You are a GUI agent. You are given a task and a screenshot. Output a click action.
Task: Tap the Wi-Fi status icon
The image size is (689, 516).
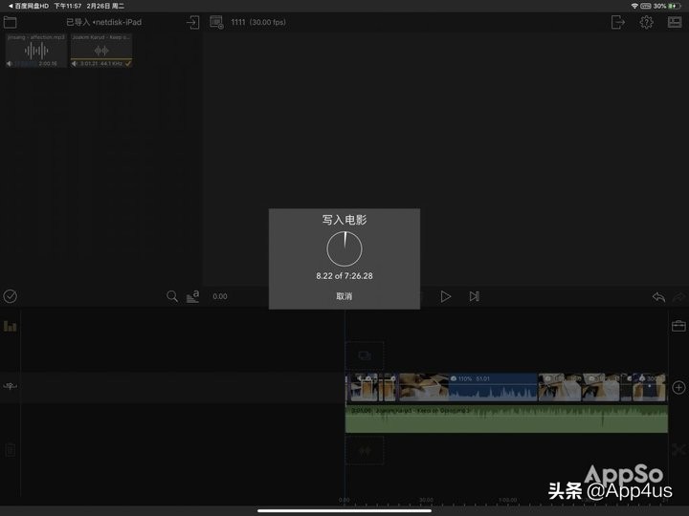click(x=634, y=6)
